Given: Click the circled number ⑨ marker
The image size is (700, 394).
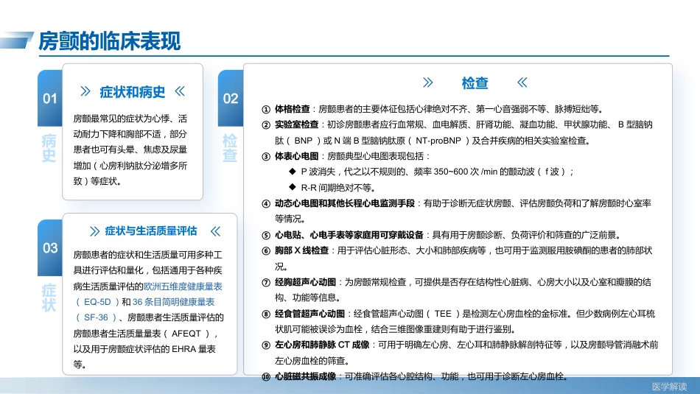Looking at the screenshot, I should click(266, 345).
